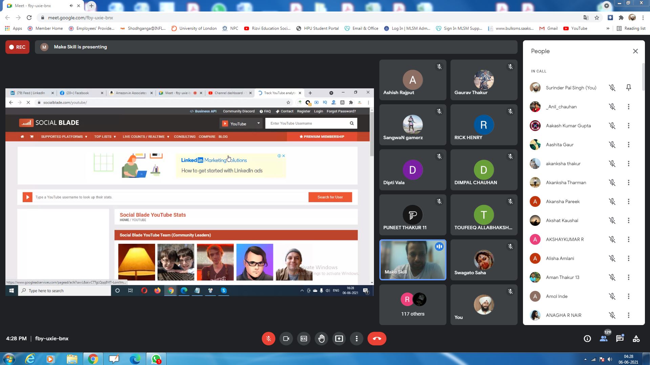Click Search for User button
Viewport: 650px width, 365px height.
[330, 197]
